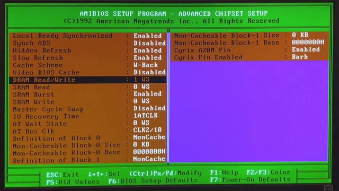This screenshot has height=191, width=339.
Task: Select the Cache Scheme setting label
Action: 38,65
